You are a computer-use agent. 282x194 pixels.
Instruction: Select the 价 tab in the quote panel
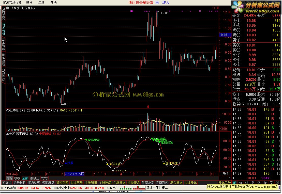point(241,183)
